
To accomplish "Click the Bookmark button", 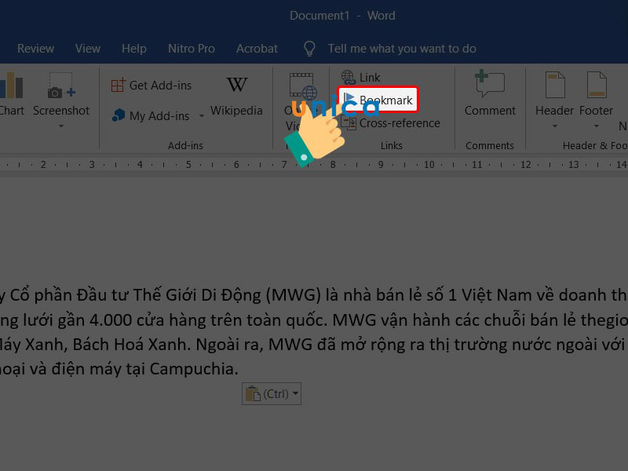I will 378,100.
